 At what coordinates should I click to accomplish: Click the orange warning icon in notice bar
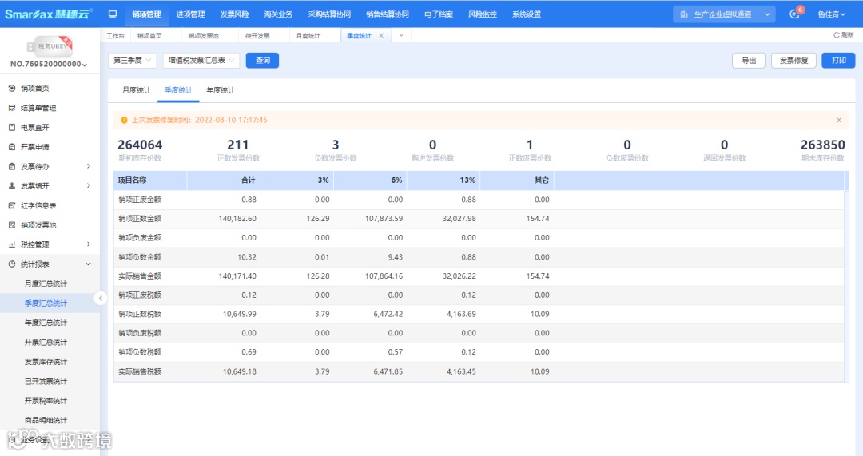[x=124, y=120]
